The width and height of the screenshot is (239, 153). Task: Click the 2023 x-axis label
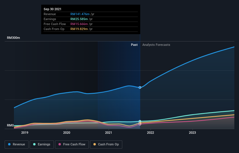click(x=192, y=133)
